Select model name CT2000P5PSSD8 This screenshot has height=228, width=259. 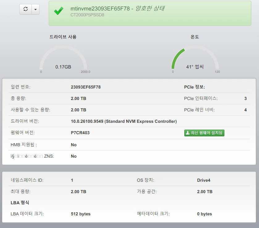point(87,15)
